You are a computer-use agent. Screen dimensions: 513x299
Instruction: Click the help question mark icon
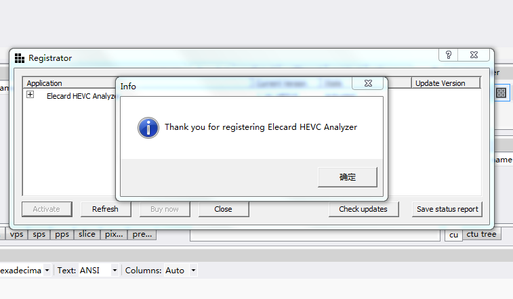point(448,55)
